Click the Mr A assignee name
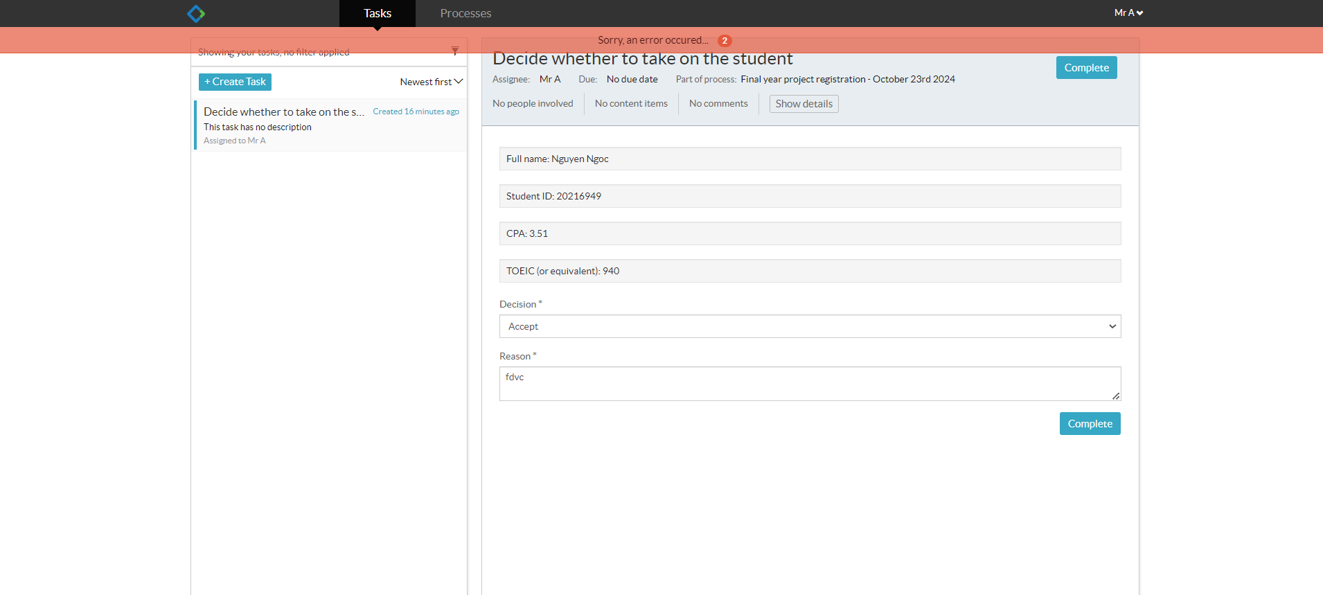 click(550, 80)
